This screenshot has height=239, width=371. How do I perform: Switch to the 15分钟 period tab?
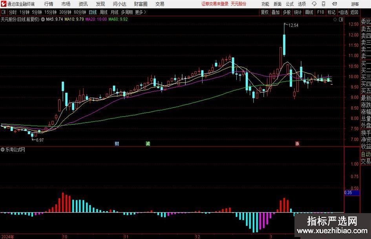point(51,12)
